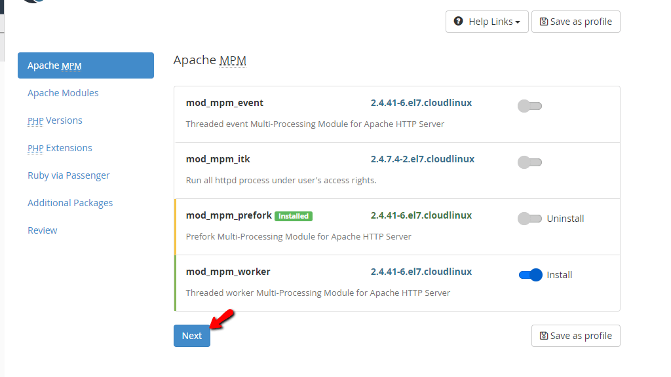Click 'Run all httpd process' description text
The image size is (671, 377).
[x=281, y=181]
